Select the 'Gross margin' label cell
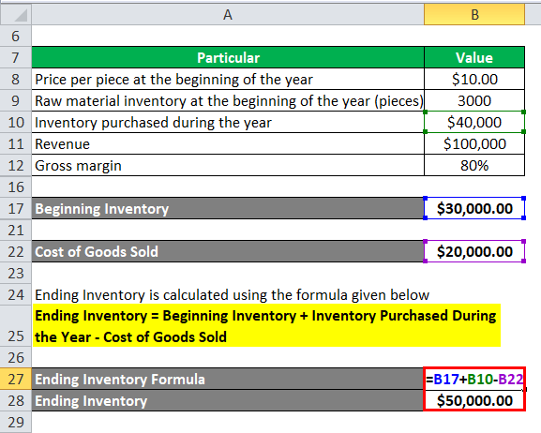541x433 pixels. [228, 165]
